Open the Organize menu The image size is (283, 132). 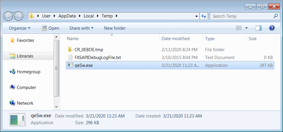(x=20, y=28)
